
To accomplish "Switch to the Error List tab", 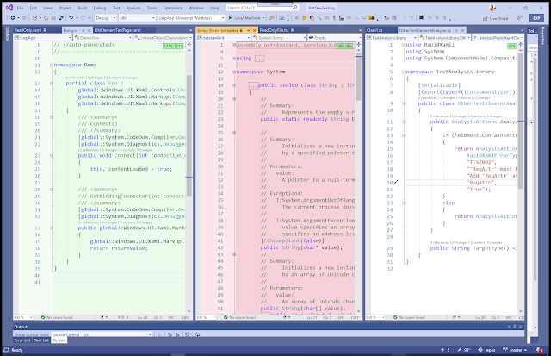I will [22, 340].
